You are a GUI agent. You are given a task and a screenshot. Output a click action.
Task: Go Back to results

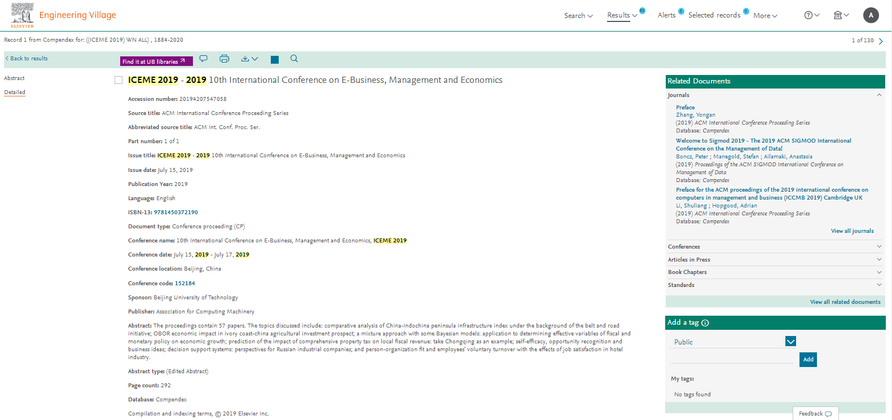(27, 59)
